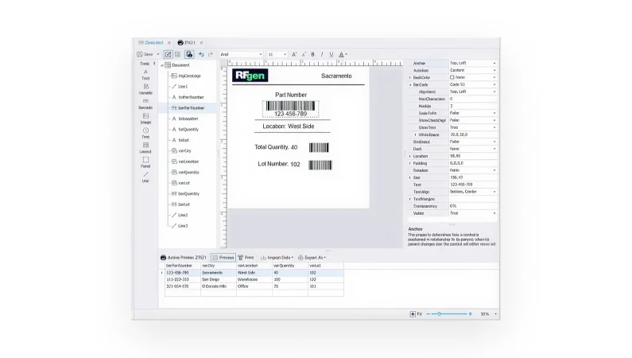Toggle italic formatting
The height and width of the screenshot is (358, 632).
(322, 54)
